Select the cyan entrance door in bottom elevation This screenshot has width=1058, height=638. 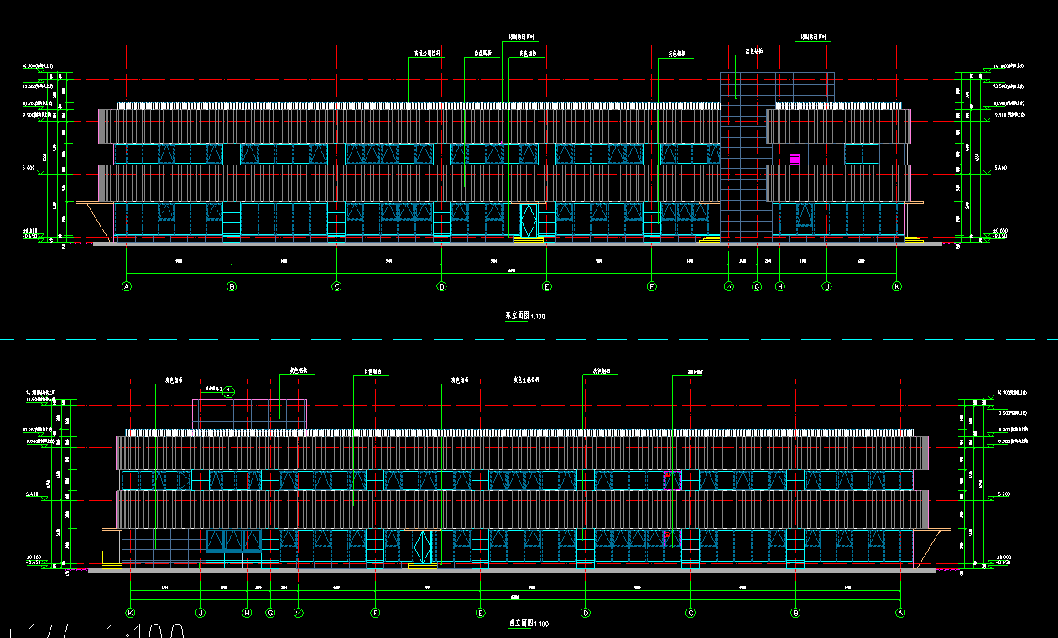pos(422,546)
